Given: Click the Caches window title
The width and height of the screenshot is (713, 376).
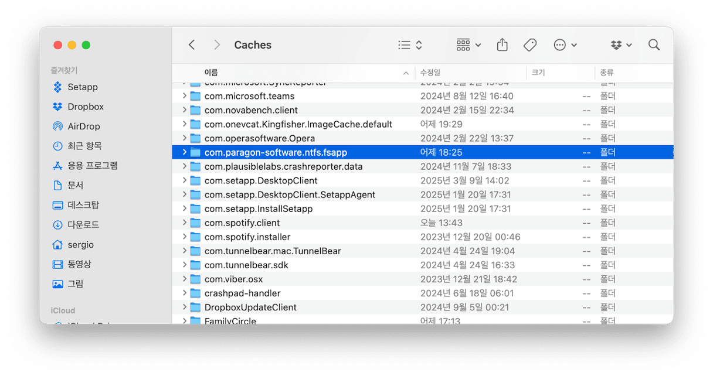Looking at the screenshot, I should click(x=253, y=45).
